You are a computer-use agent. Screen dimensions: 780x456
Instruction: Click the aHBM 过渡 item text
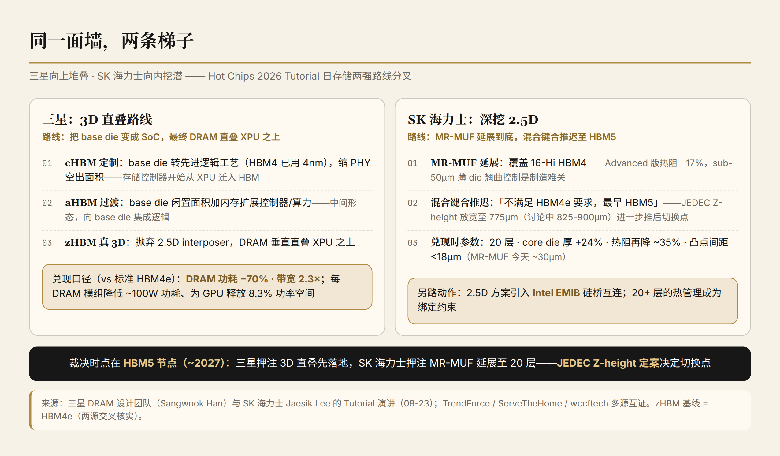pos(211,210)
